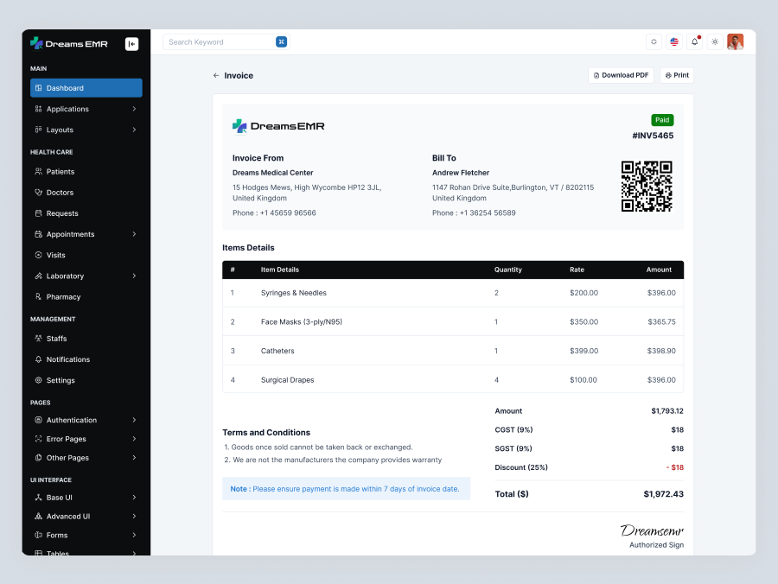Click the invoice QR code
The image size is (778, 584).
click(647, 187)
